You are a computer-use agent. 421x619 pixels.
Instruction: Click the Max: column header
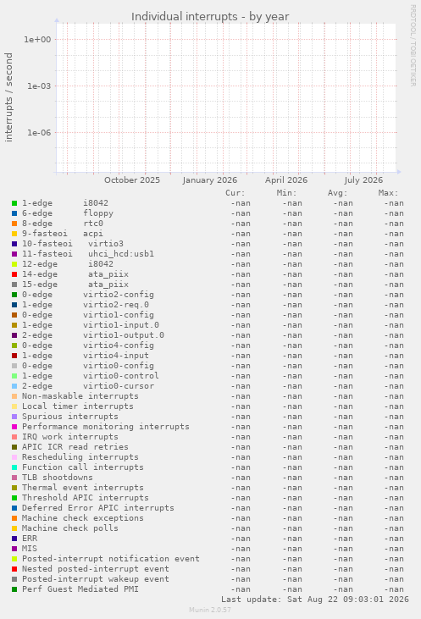[x=388, y=193]
